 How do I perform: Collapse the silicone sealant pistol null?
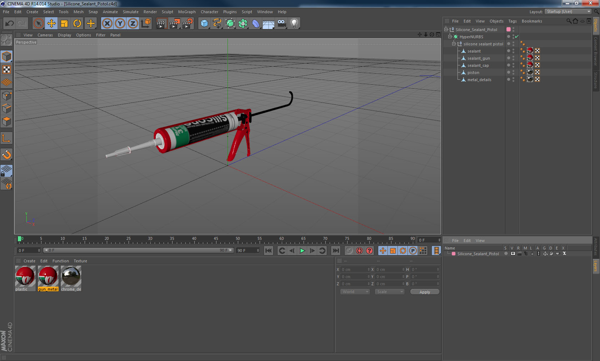click(454, 44)
